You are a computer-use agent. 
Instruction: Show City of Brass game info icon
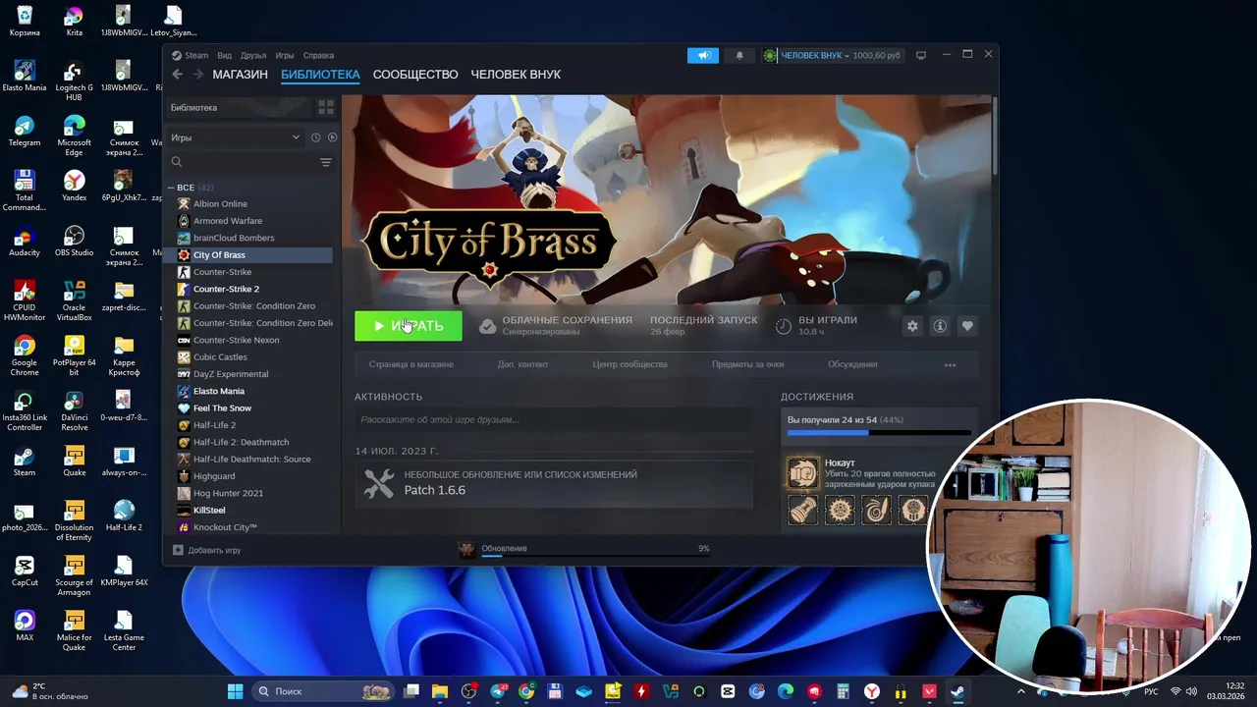click(940, 326)
